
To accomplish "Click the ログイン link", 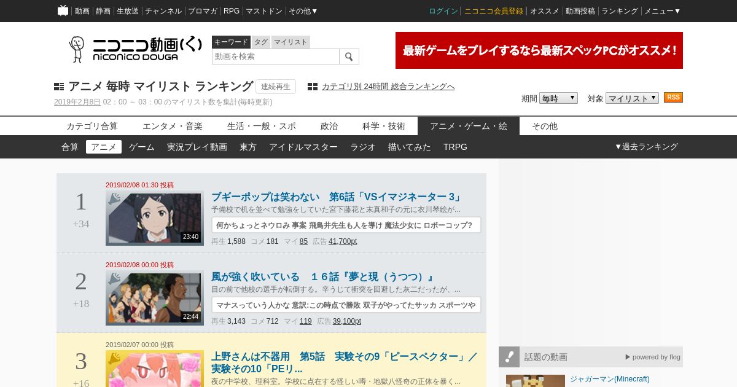I will tap(443, 11).
